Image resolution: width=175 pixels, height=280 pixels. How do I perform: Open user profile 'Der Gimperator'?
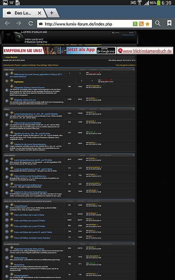click(x=94, y=86)
